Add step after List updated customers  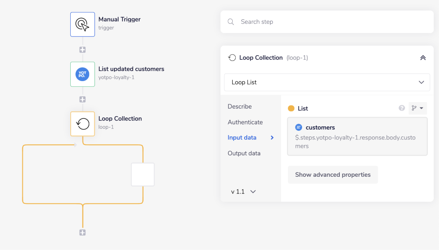[83, 99]
